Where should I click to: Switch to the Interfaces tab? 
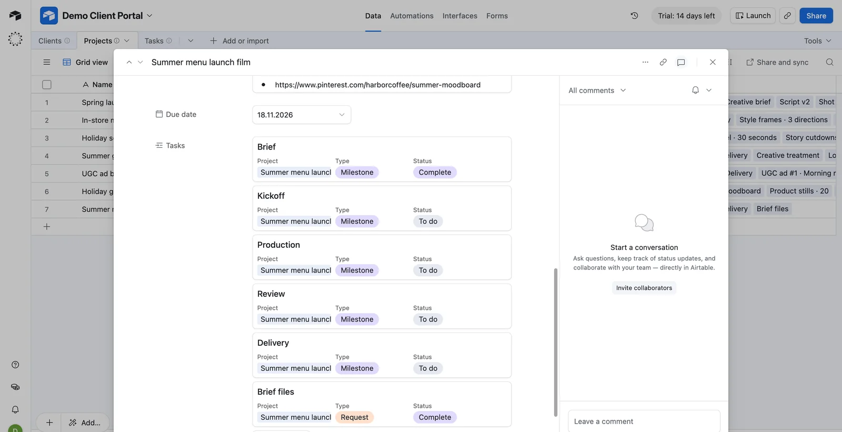(459, 16)
